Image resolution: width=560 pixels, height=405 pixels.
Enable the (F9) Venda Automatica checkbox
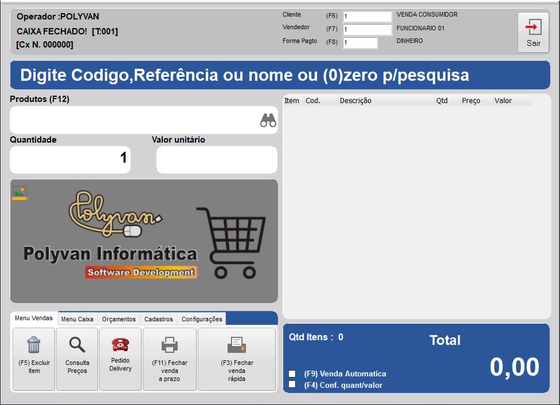coord(292,373)
